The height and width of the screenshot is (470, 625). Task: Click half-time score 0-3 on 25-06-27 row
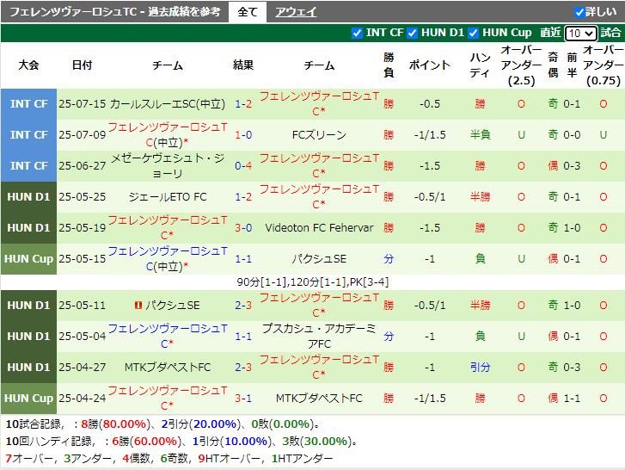pos(572,166)
